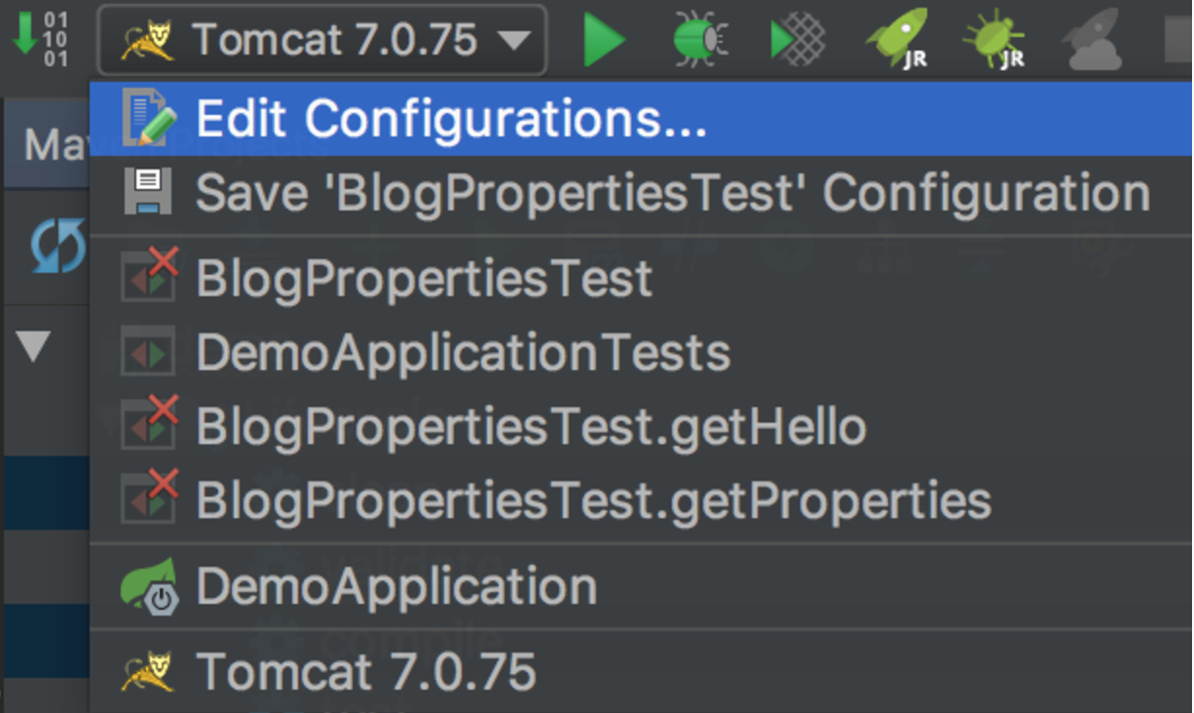This screenshot has width=1194, height=713.
Task: Select the BlogPropertiesTest run configuration
Action: pyautogui.click(x=424, y=279)
